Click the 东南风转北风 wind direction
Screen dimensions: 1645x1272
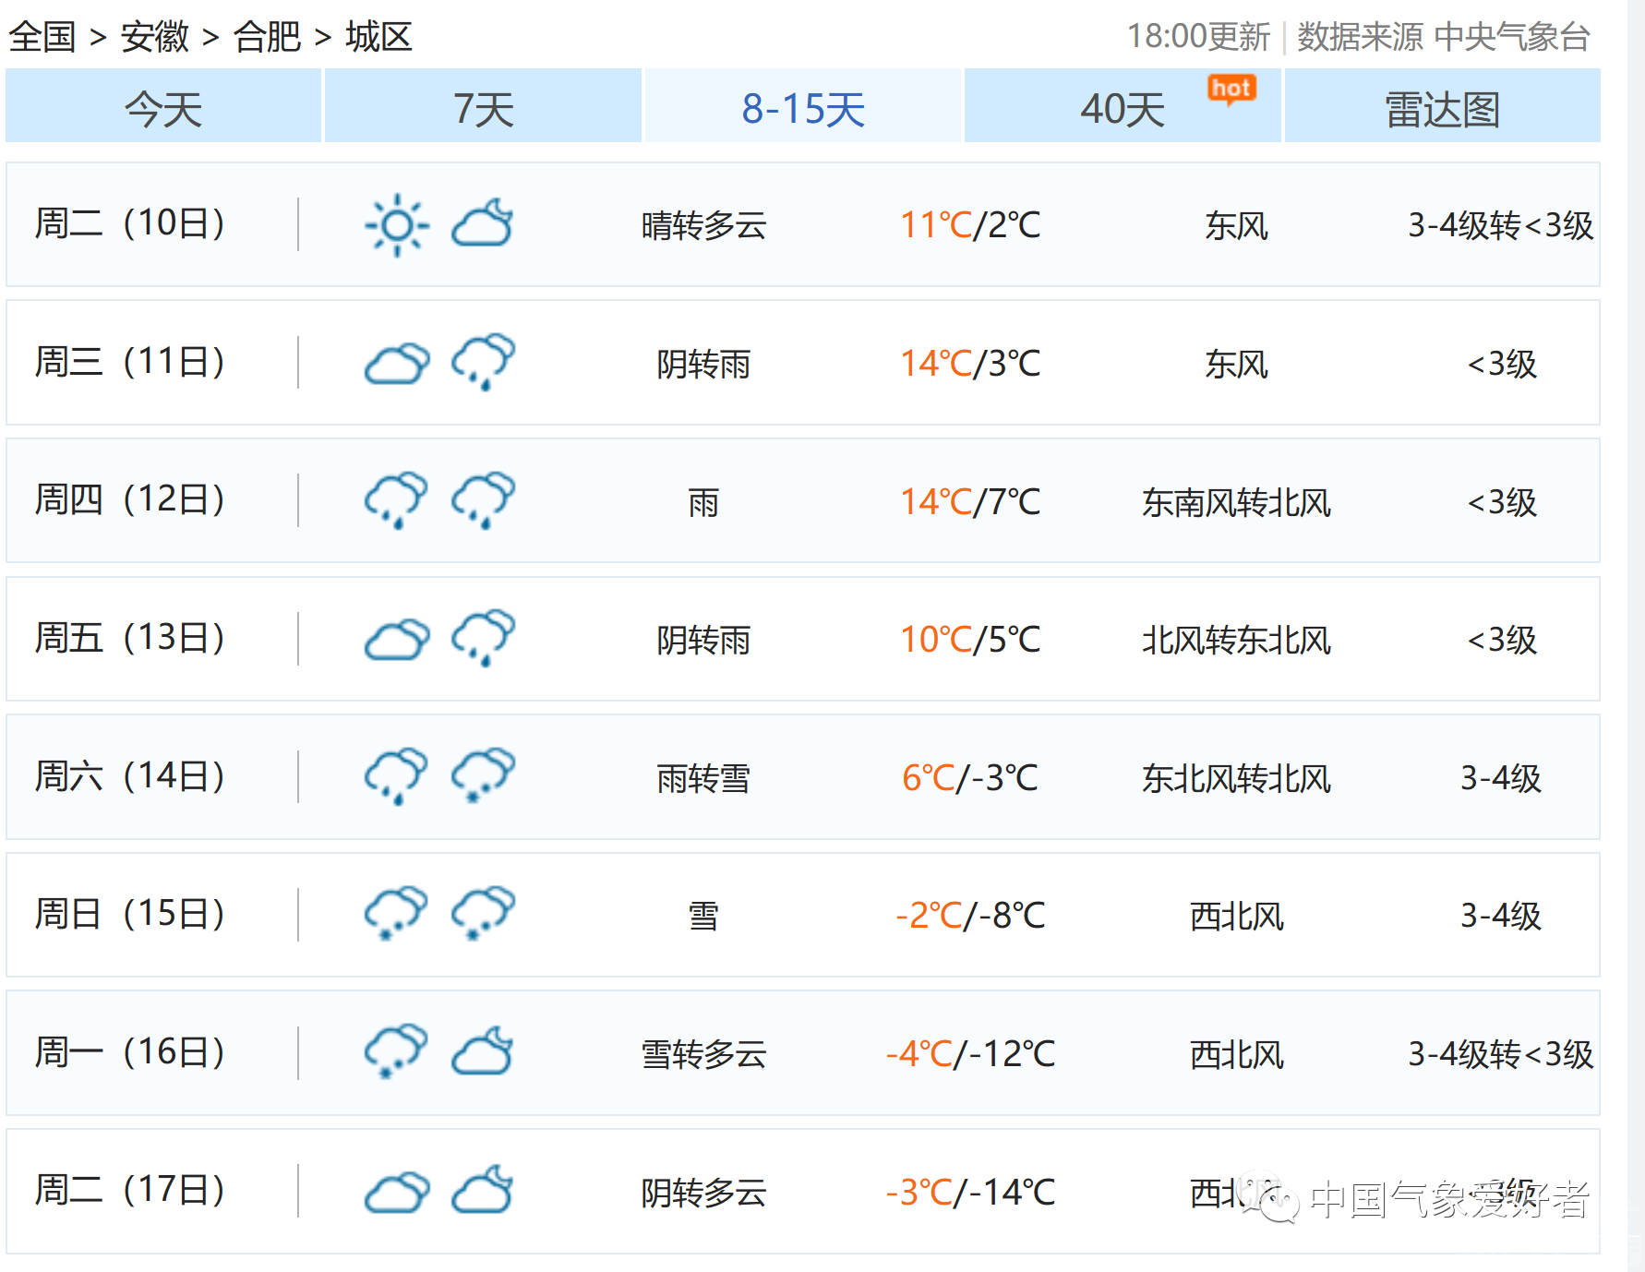click(x=1237, y=502)
